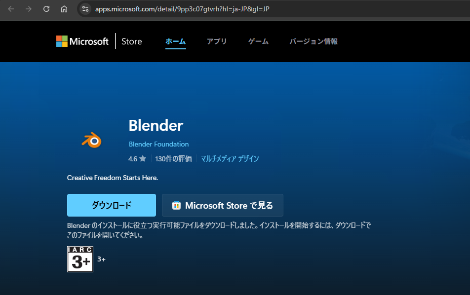
Task: Click the Microsoft logo
Action: click(x=82, y=41)
